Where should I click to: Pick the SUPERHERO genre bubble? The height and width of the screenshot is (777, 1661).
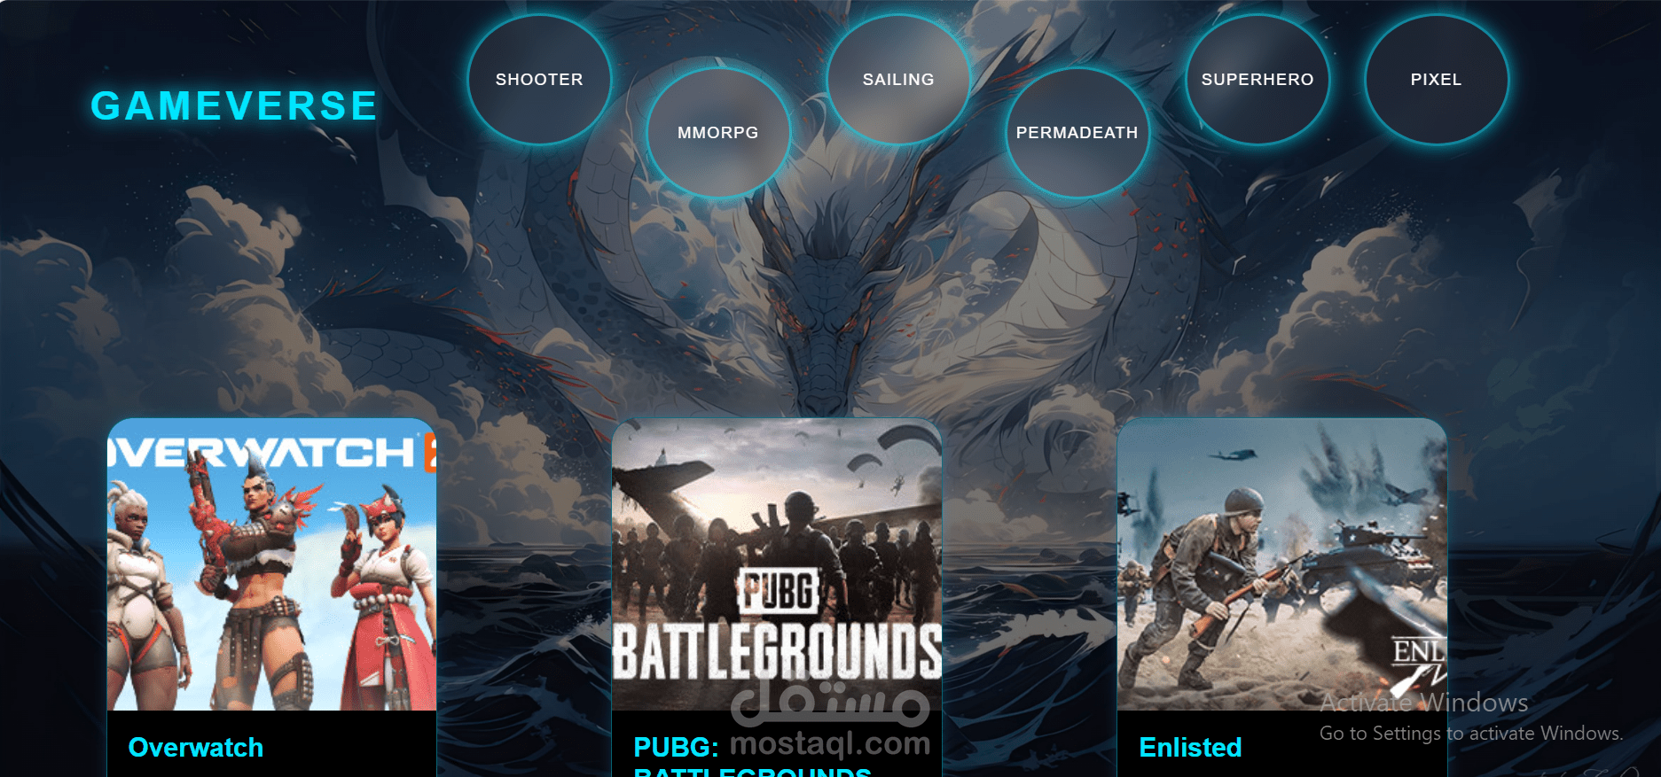(1258, 80)
